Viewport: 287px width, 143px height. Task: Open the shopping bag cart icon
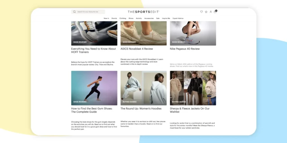coord(215,12)
